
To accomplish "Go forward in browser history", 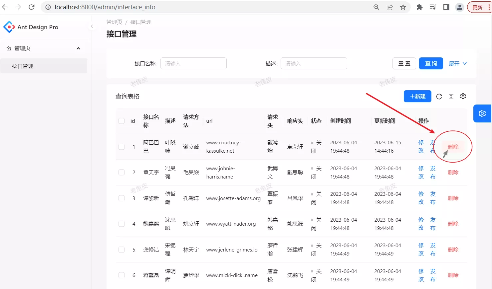I will [18, 7].
